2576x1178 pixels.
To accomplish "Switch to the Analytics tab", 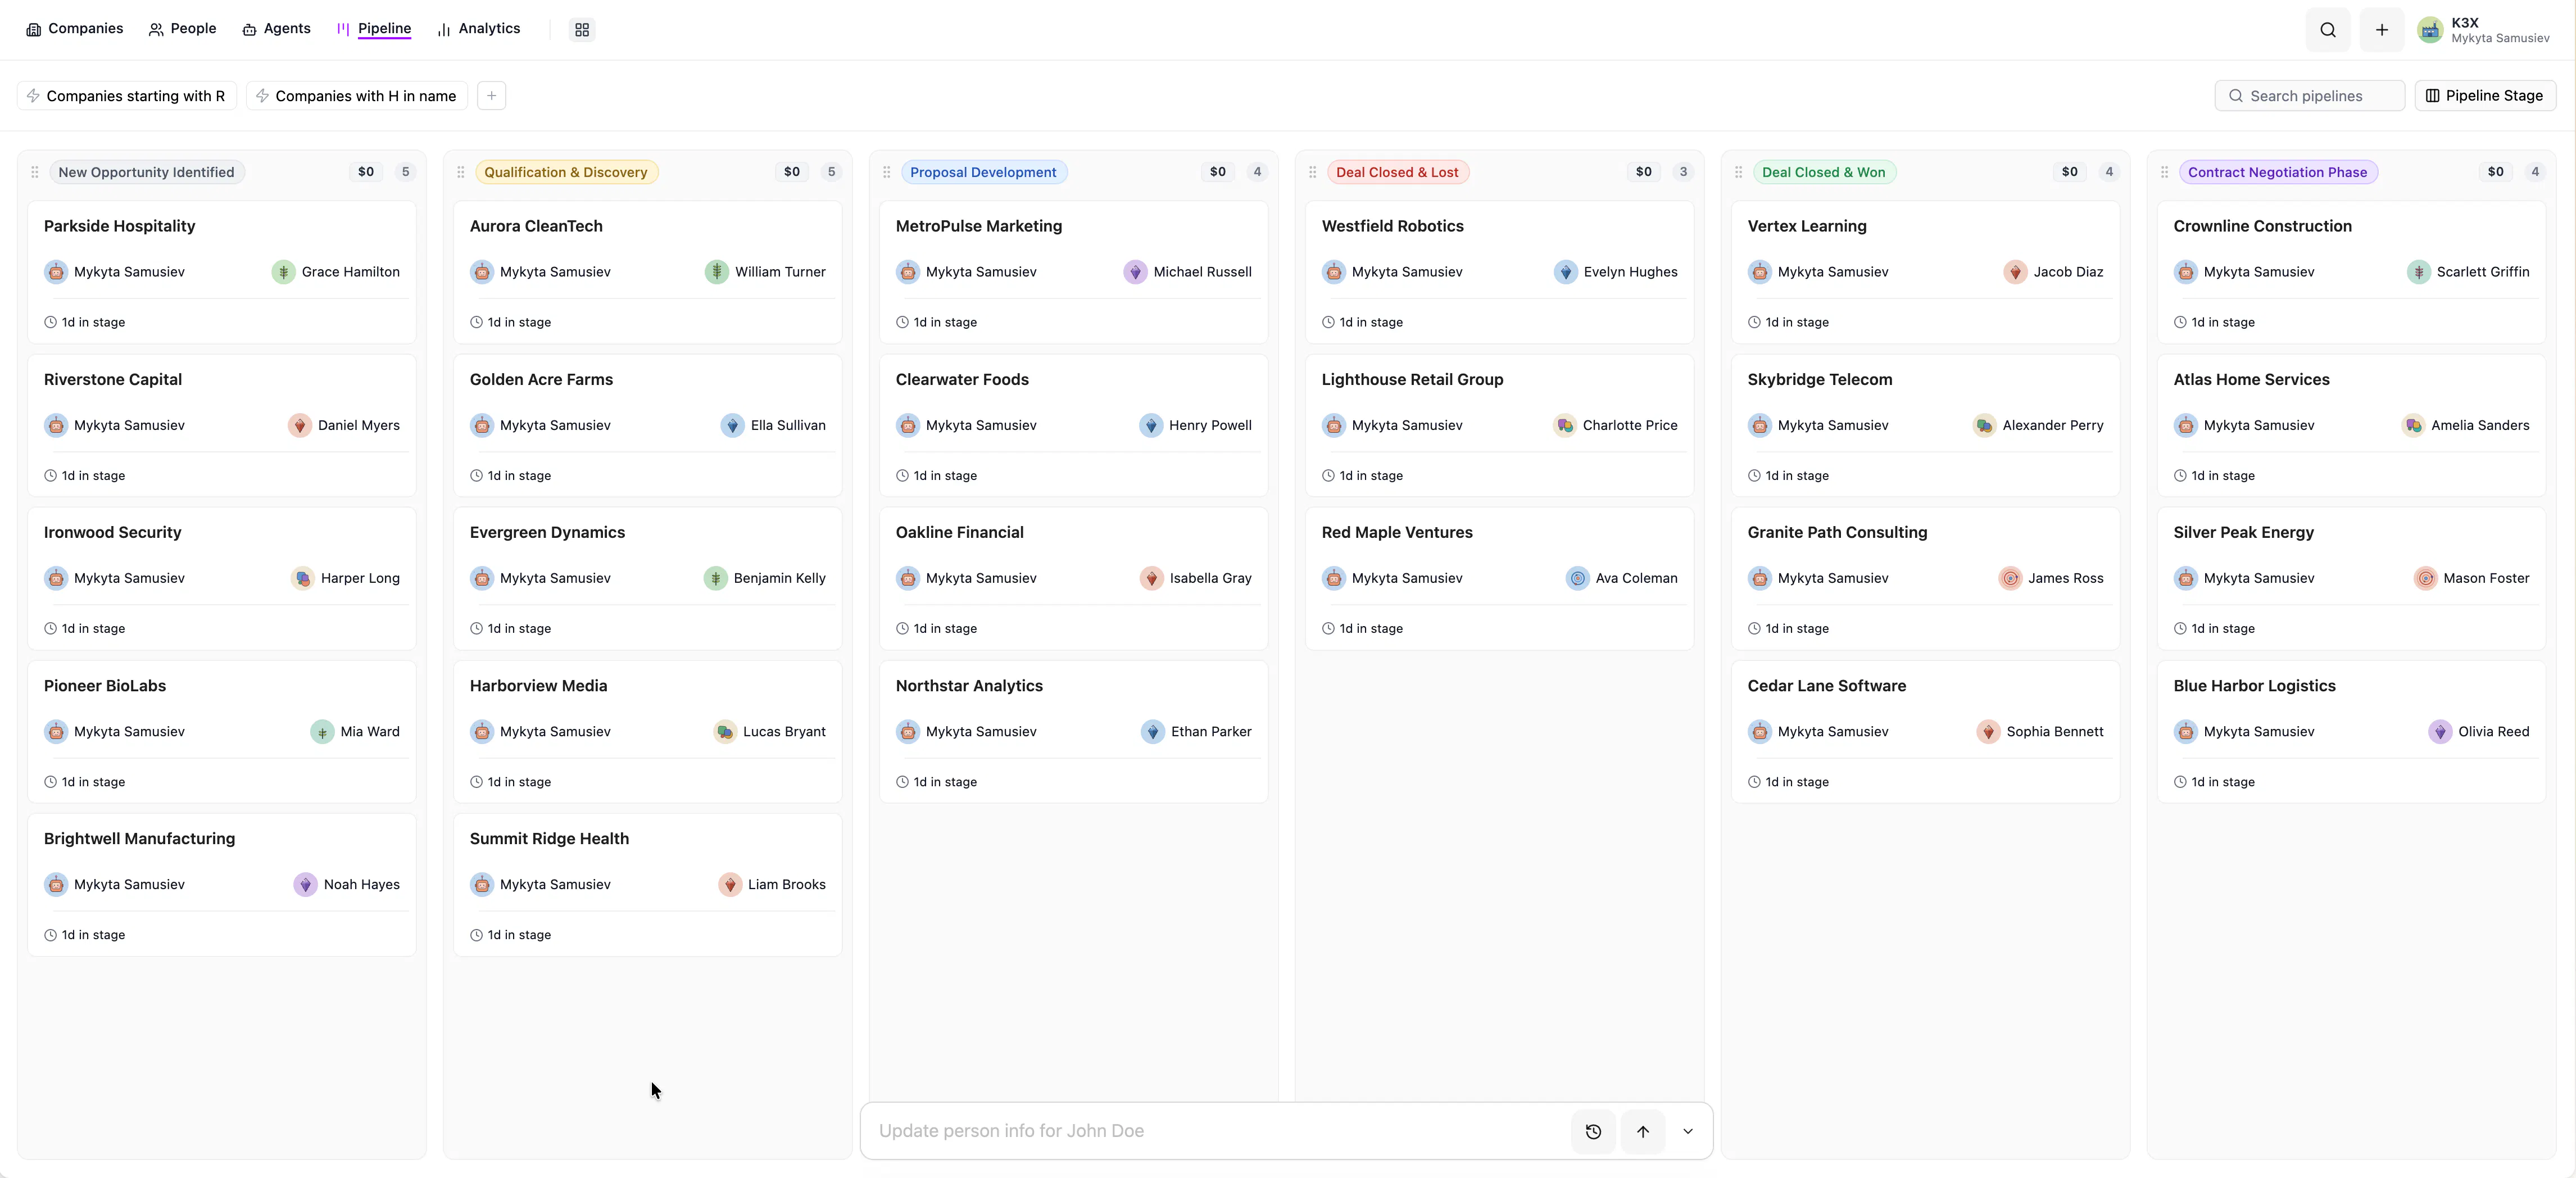I will click(479, 29).
